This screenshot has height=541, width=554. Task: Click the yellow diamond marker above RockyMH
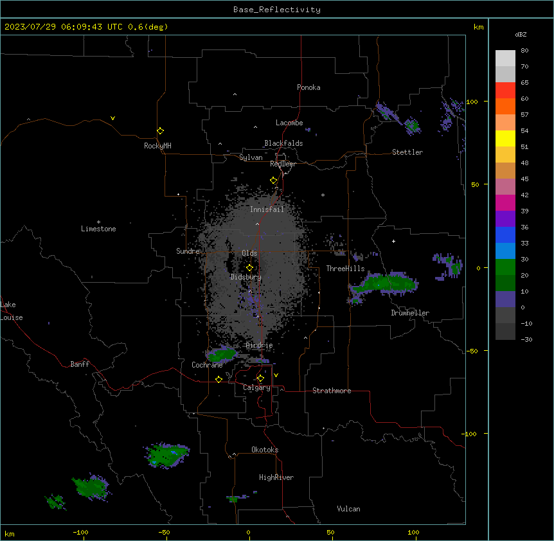[x=161, y=130]
